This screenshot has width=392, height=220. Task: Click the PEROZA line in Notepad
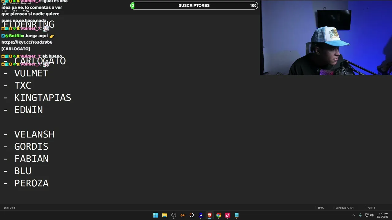tap(31, 183)
